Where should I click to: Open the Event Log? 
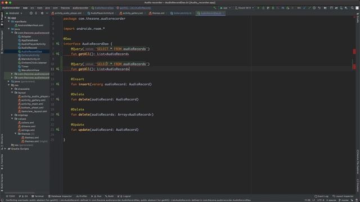[x=321, y=196]
